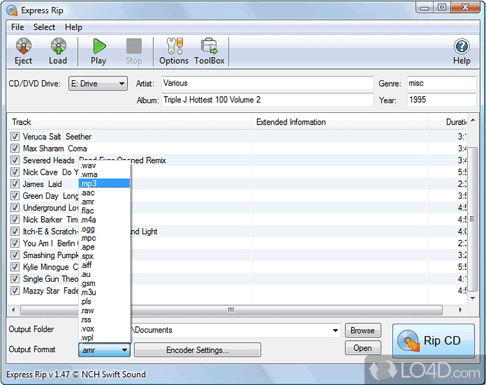Toggle the Severed Heads track checkbox
This screenshot has height=385, width=486.
(15, 160)
